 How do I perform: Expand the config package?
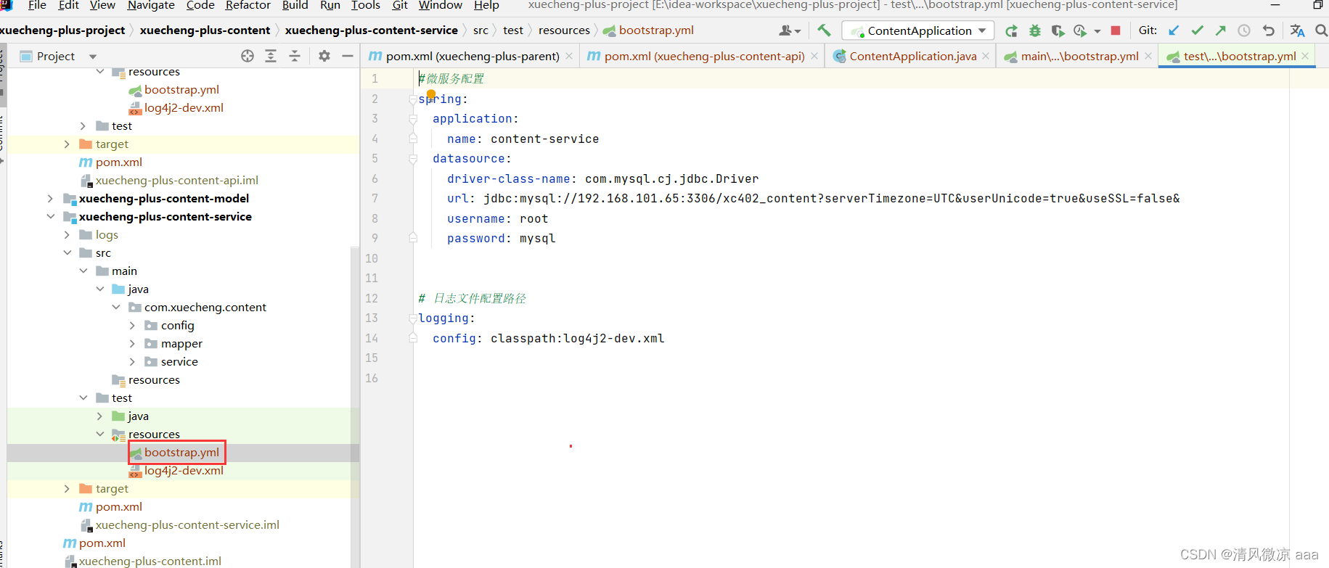[x=132, y=325]
